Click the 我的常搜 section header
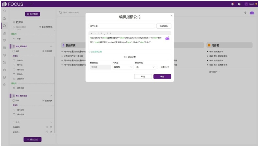Viewport: 258px width, 146px height. pos(71,45)
